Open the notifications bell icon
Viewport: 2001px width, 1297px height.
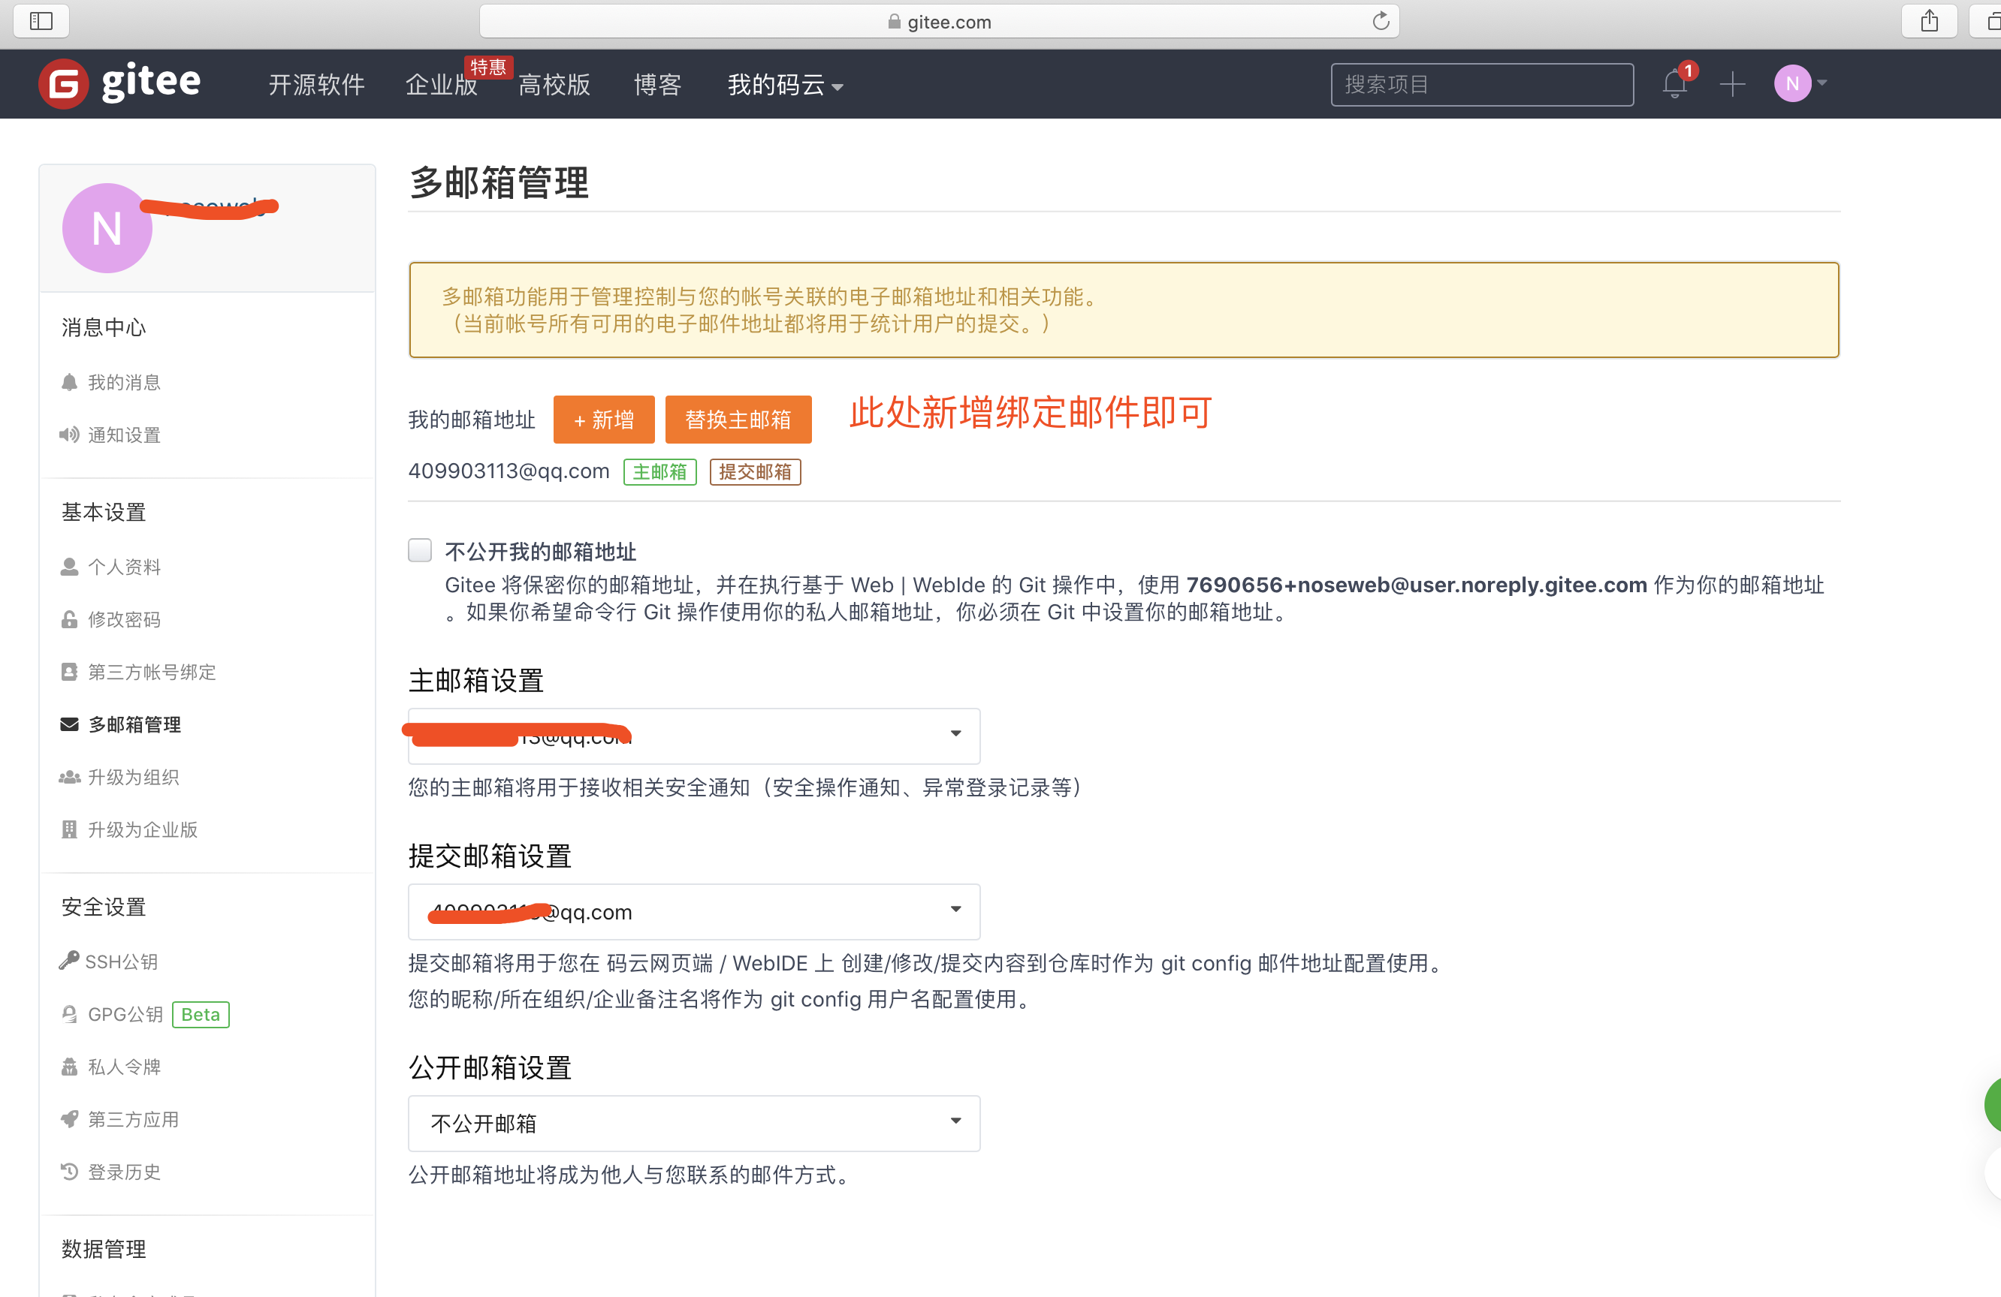point(1675,84)
